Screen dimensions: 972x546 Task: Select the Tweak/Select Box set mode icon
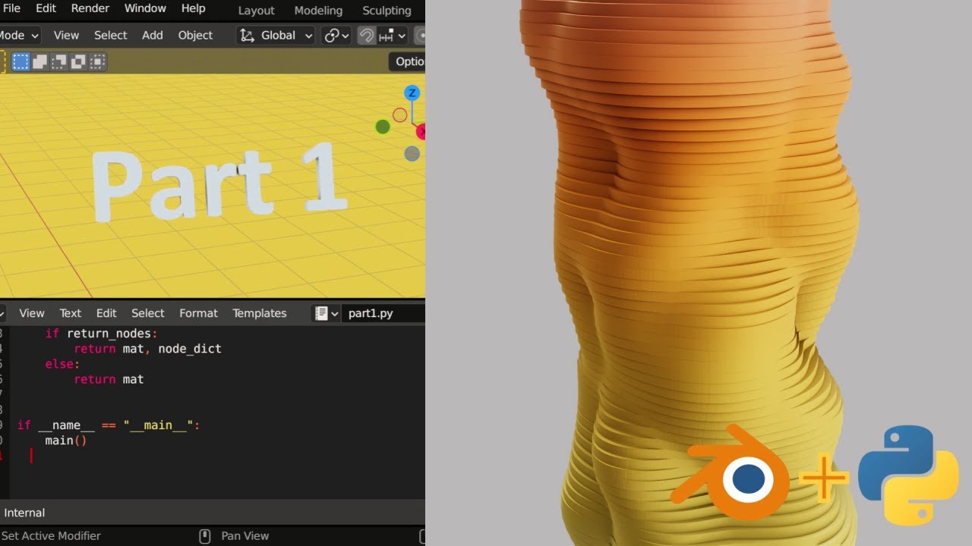(20, 61)
